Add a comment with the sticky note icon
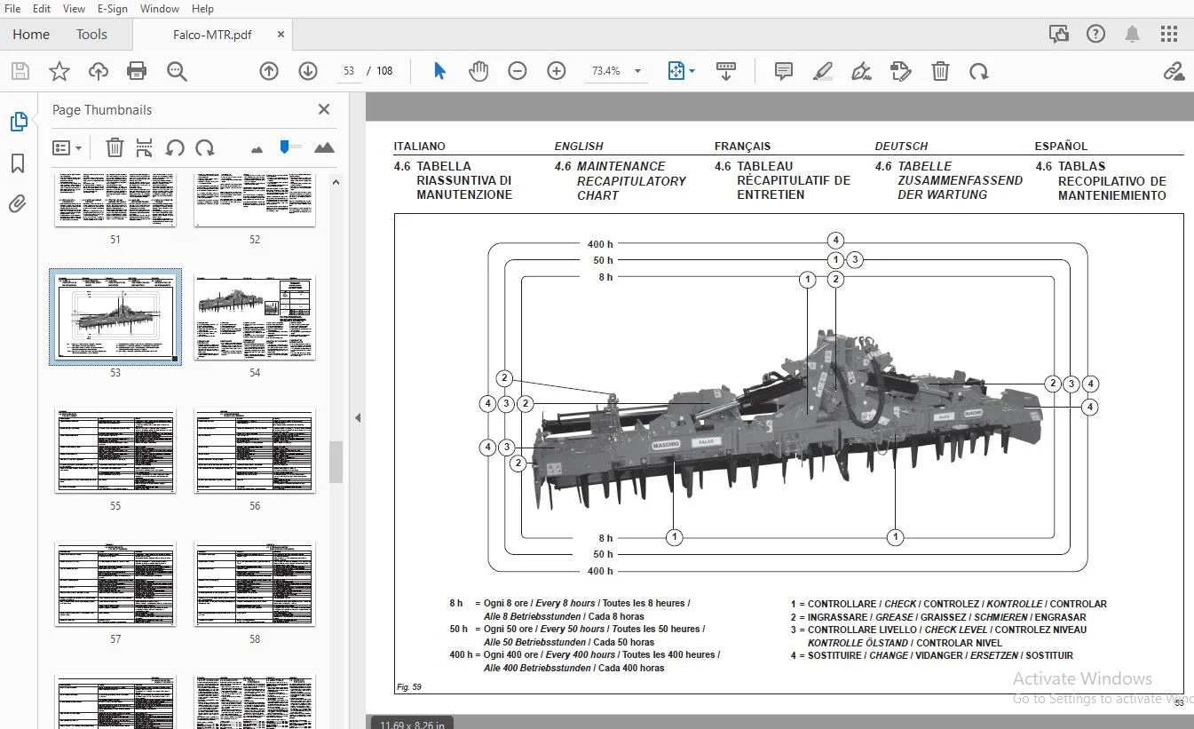Screen dimensions: 1194x729 click(x=783, y=71)
